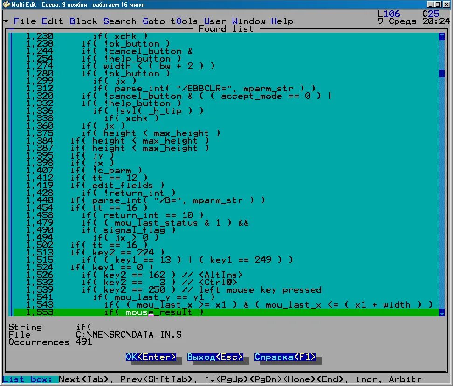This screenshot has width=453, height=386.
Task: Select line 1,490 if( signal_flag )
Action: click(x=226, y=230)
